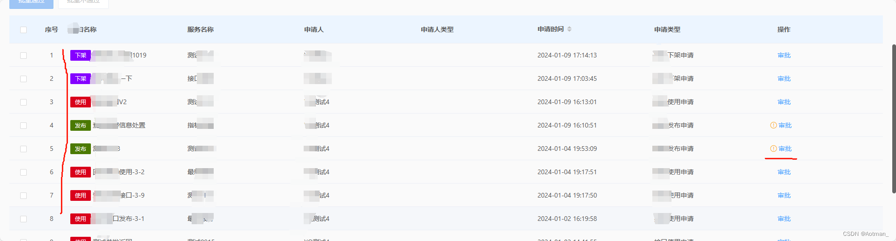Check the checkbox for row 7
Screen dimensions: 896x241
23,196
